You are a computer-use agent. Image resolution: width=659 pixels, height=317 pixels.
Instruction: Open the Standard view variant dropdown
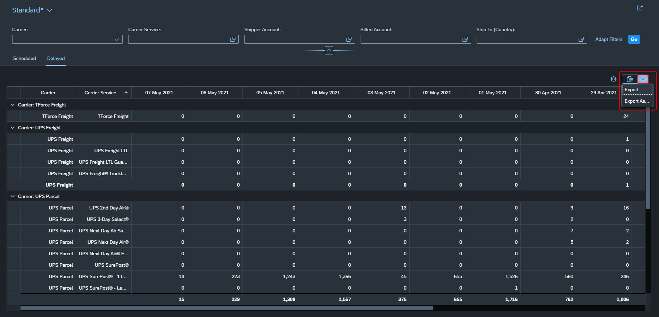(x=50, y=10)
